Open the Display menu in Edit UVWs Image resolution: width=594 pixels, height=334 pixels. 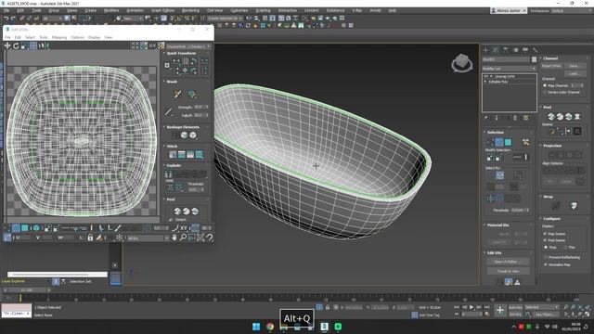94,37
